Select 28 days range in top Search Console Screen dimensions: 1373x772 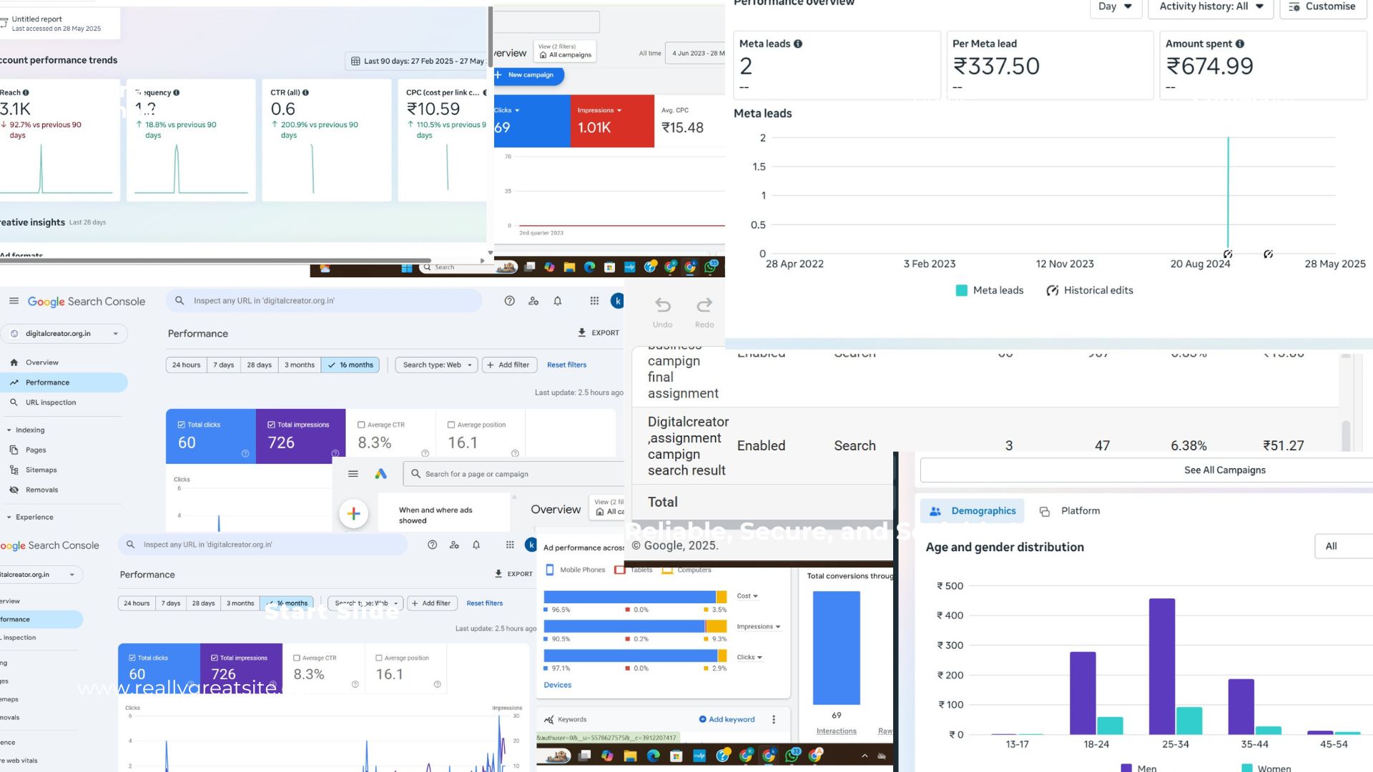click(x=260, y=365)
